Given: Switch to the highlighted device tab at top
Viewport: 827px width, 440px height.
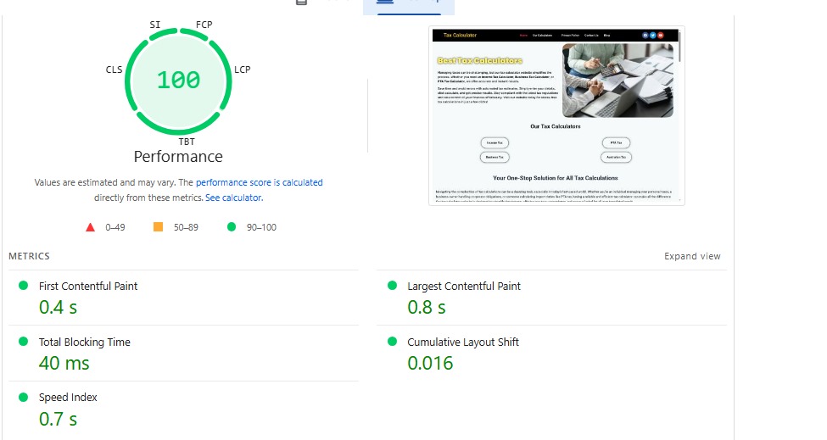Looking at the screenshot, I should [x=408, y=4].
